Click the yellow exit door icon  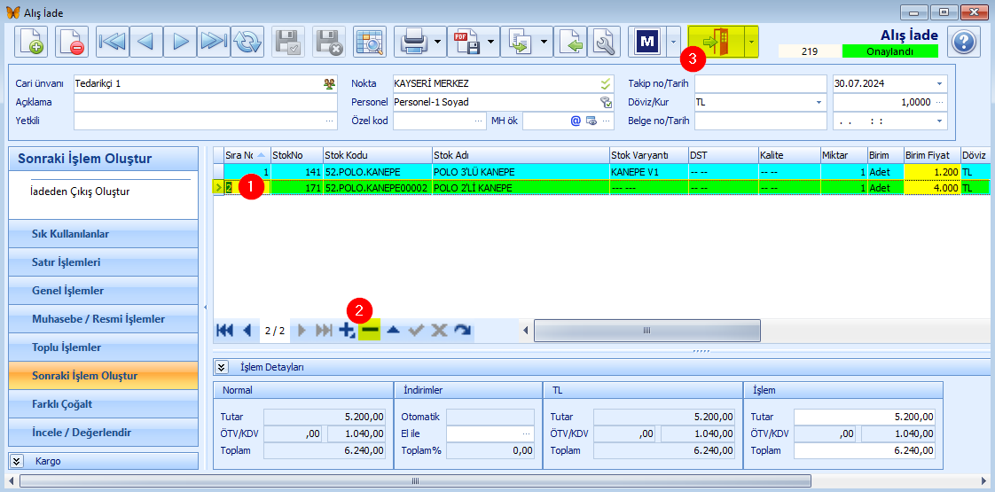(716, 43)
